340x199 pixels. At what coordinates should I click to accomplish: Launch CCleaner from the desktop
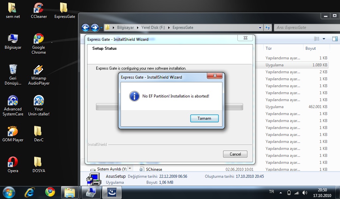(39, 11)
